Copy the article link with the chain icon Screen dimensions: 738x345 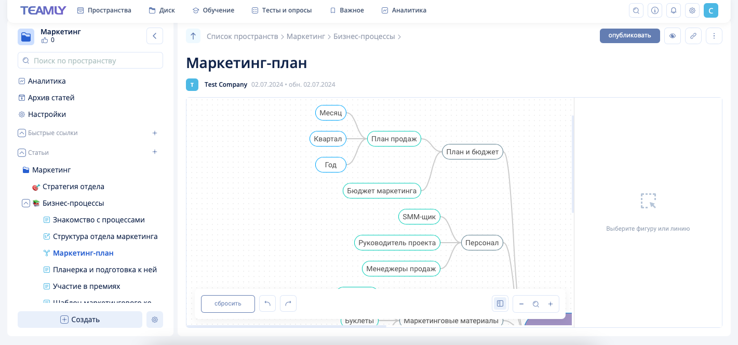pos(693,36)
